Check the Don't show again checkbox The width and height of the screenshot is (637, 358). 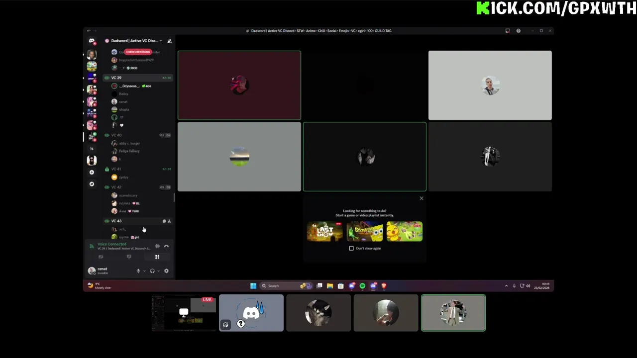351,248
